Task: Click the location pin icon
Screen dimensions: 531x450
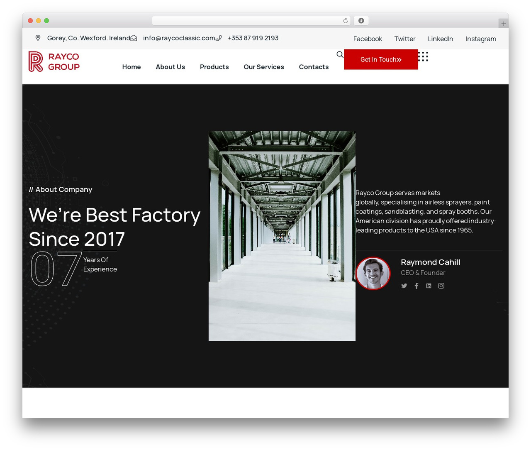Action: (x=38, y=38)
